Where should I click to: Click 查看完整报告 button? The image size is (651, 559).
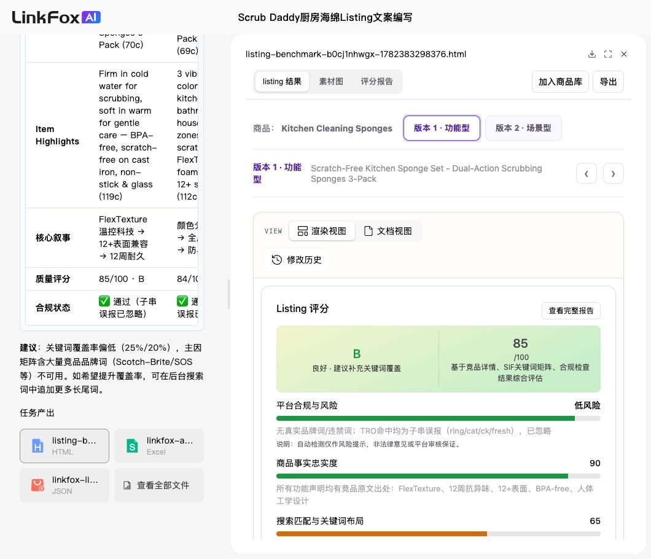(x=571, y=311)
